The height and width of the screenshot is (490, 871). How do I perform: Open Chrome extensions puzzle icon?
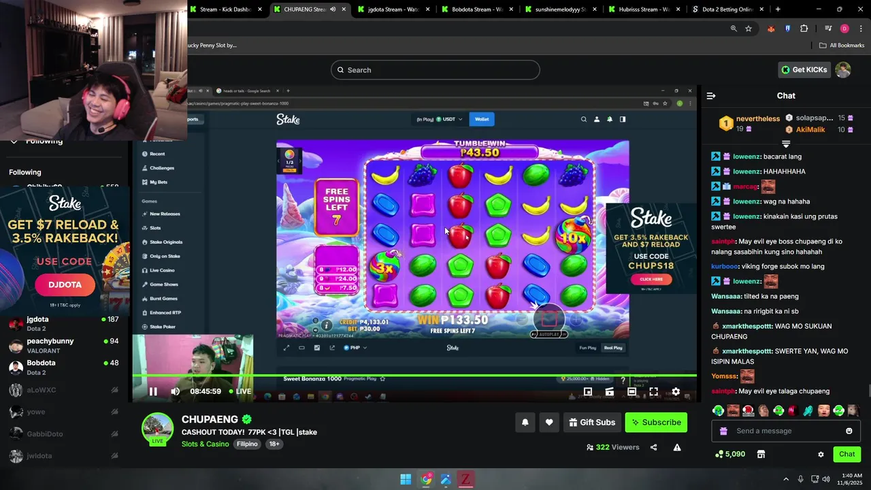pos(804,29)
